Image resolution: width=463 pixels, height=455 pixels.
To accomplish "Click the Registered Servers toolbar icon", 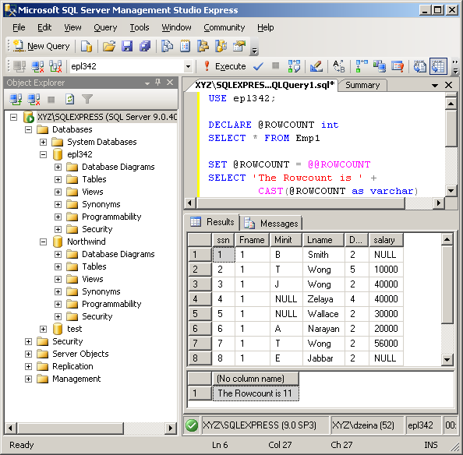I will click(167, 46).
